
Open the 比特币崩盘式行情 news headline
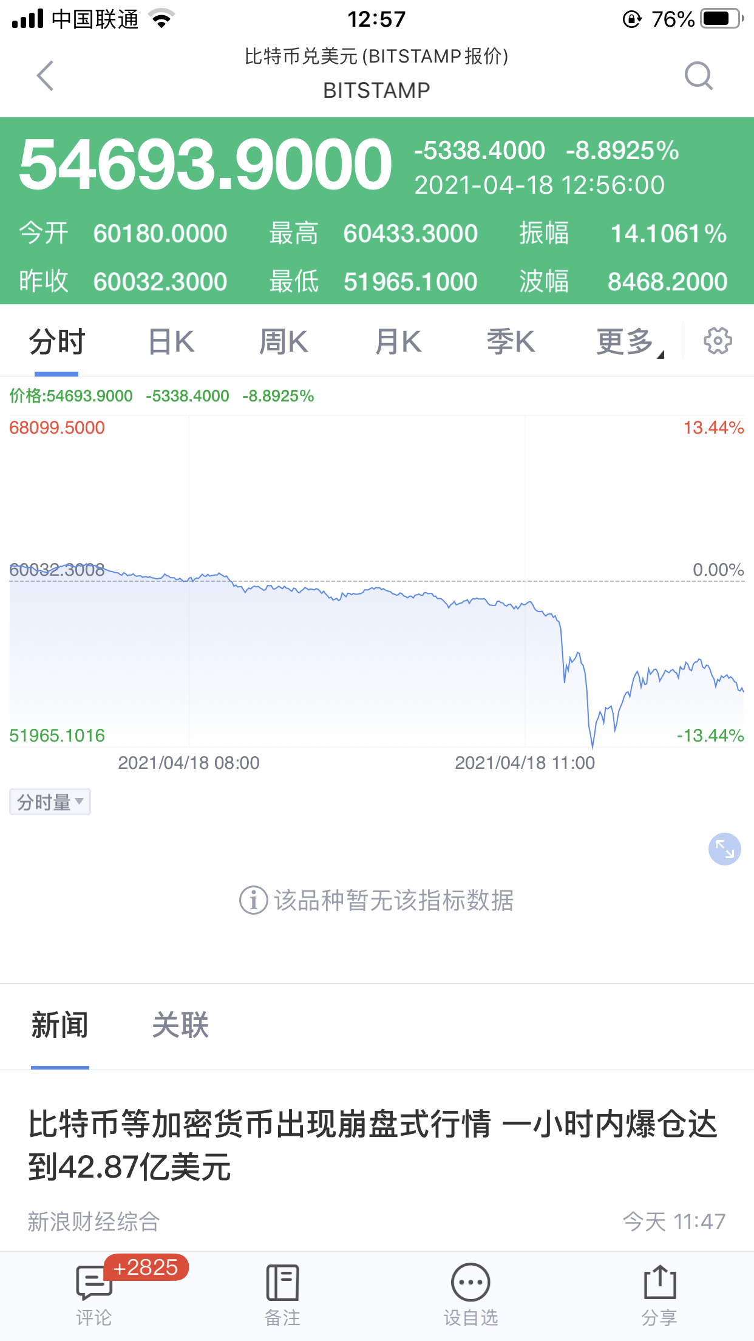(373, 1145)
